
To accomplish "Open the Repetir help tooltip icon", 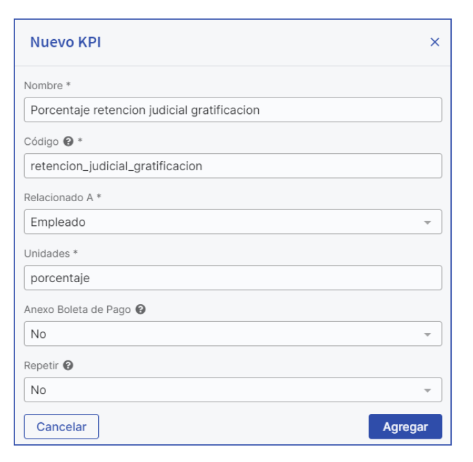I will [68, 365].
